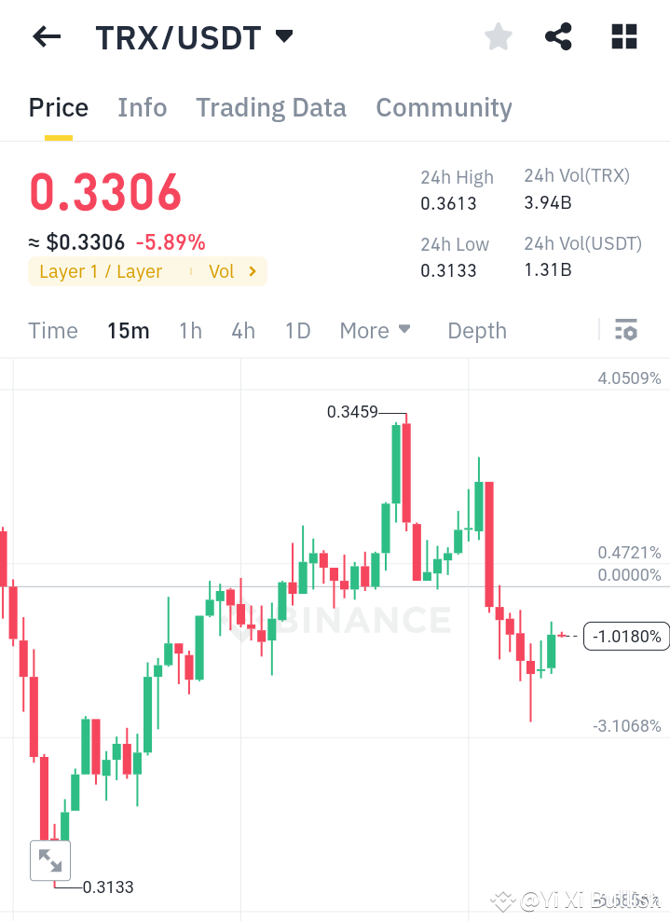
Task: Click the back arrow
Action: point(45,36)
